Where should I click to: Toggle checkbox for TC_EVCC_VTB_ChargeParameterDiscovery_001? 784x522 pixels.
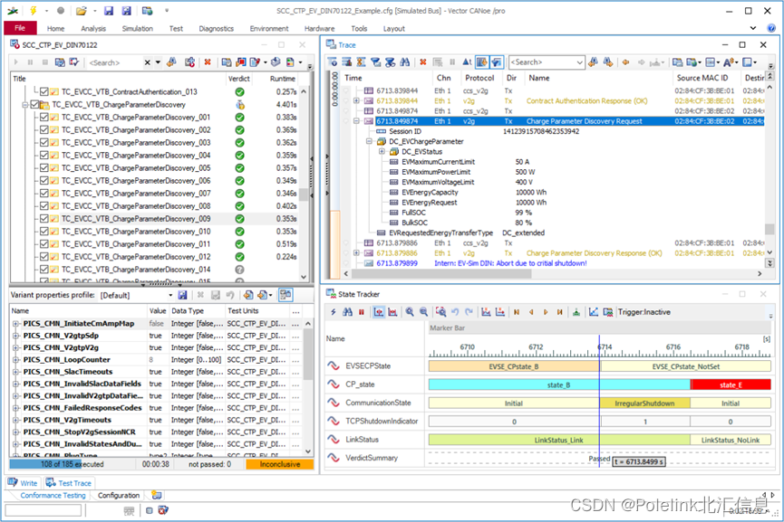click(43, 118)
